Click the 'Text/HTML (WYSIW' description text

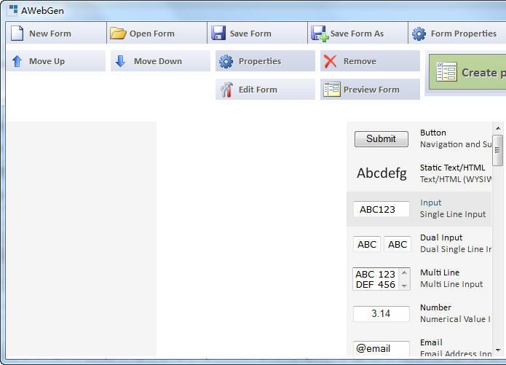(x=456, y=179)
